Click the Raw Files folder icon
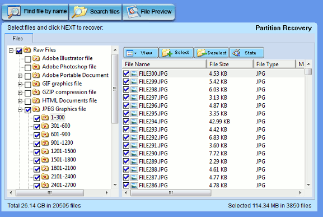323x217 pixels. pos(27,50)
